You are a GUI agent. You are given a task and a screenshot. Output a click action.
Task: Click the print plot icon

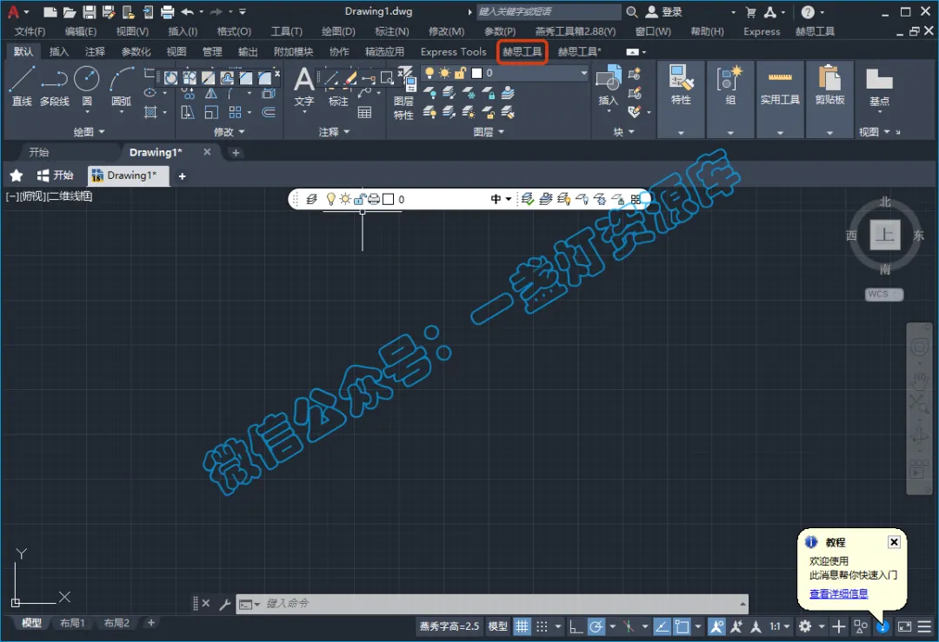click(168, 11)
